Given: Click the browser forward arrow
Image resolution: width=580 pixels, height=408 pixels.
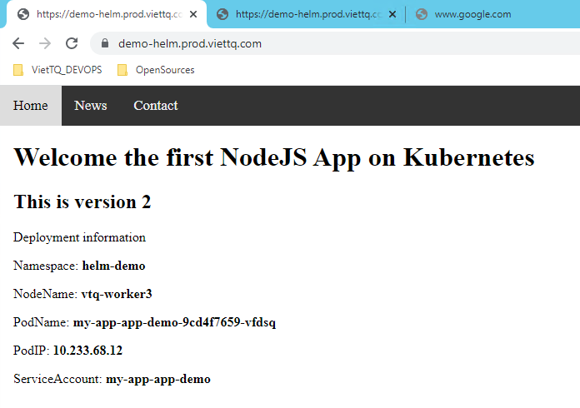Looking at the screenshot, I should click(45, 43).
